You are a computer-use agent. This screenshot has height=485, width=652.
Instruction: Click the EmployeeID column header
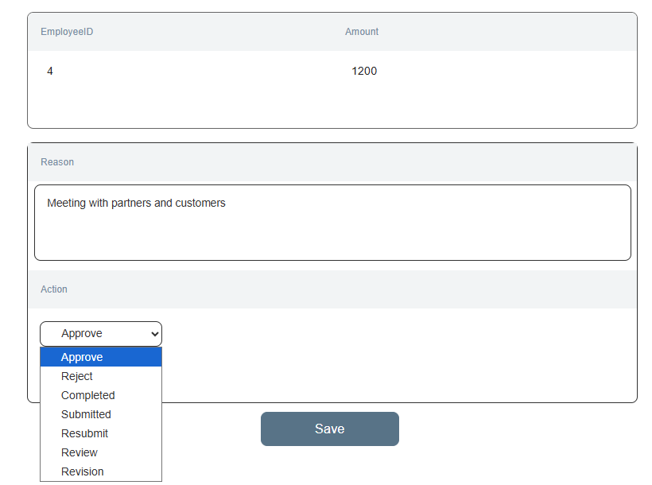click(67, 32)
